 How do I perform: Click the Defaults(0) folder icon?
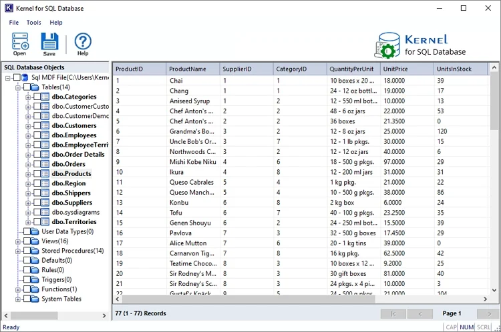(35, 260)
